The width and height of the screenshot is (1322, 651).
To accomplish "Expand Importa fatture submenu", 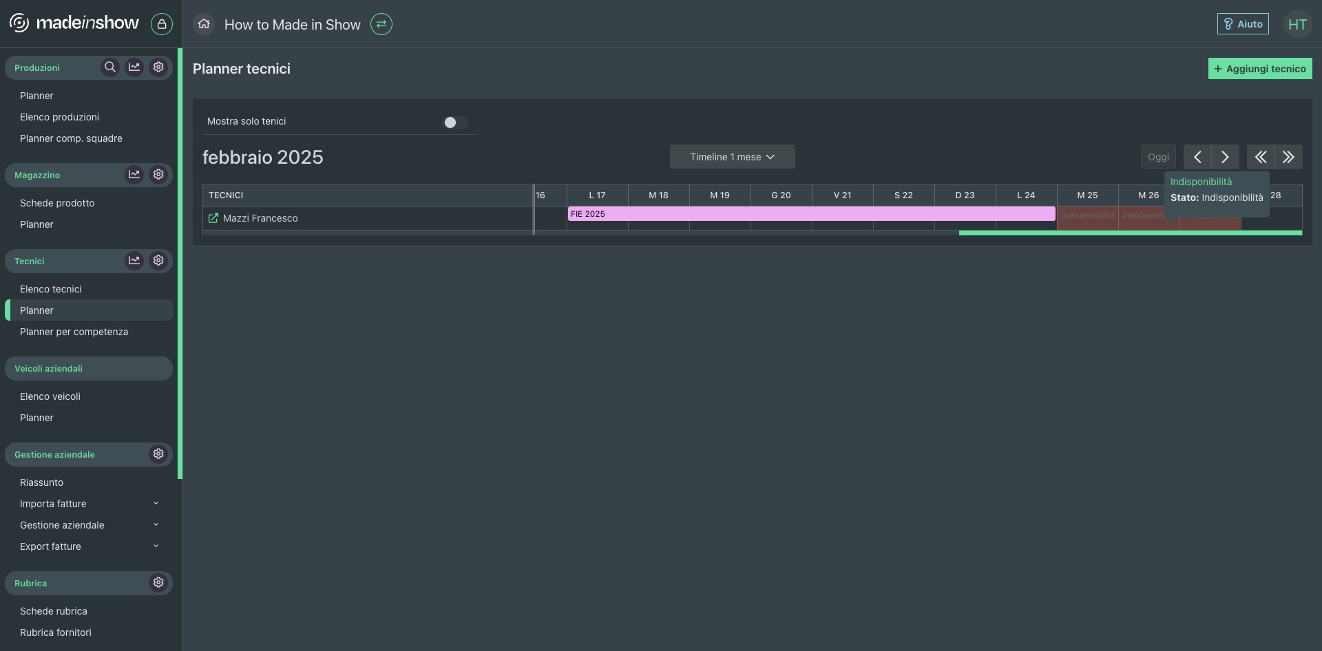I will (156, 504).
